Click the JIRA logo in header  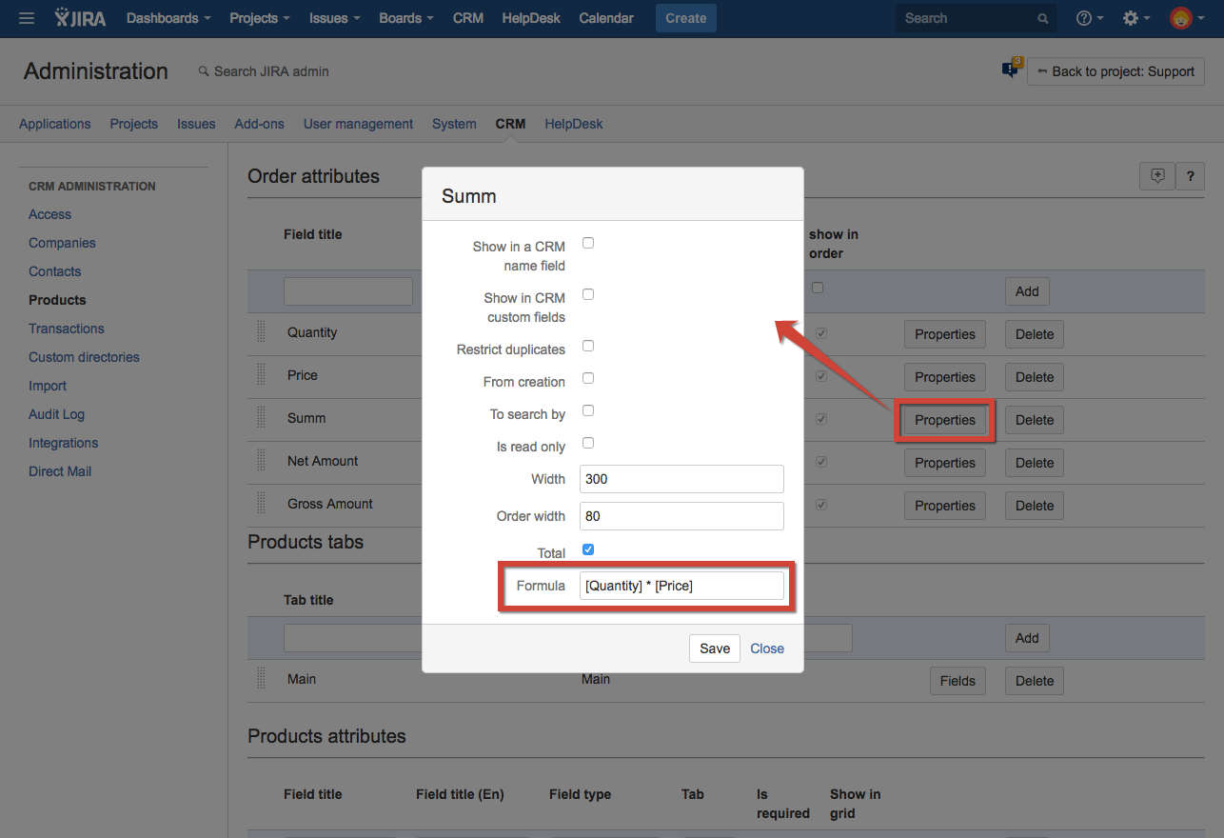point(81,18)
